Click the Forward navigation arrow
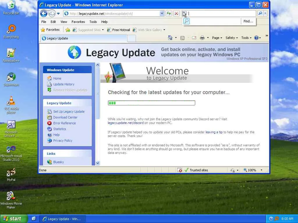Screen dimensions: 298x223 [x=52, y=13]
